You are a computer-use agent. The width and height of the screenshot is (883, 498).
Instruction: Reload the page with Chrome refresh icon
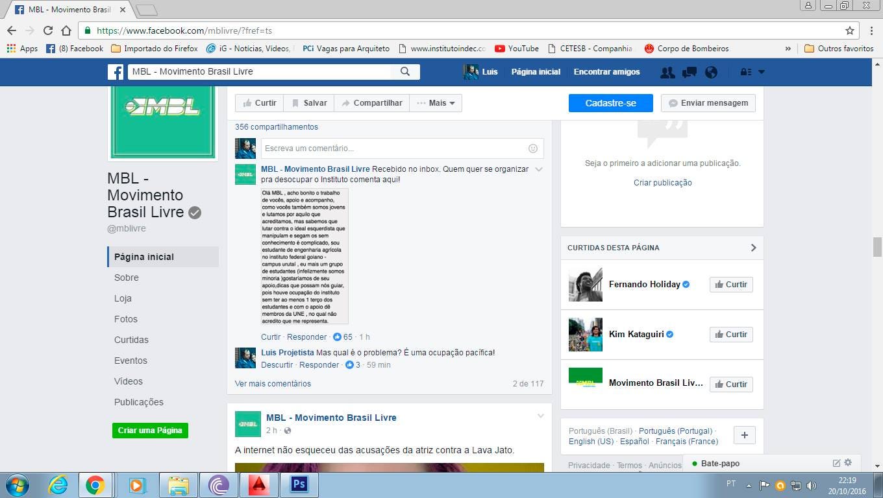coord(48,30)
